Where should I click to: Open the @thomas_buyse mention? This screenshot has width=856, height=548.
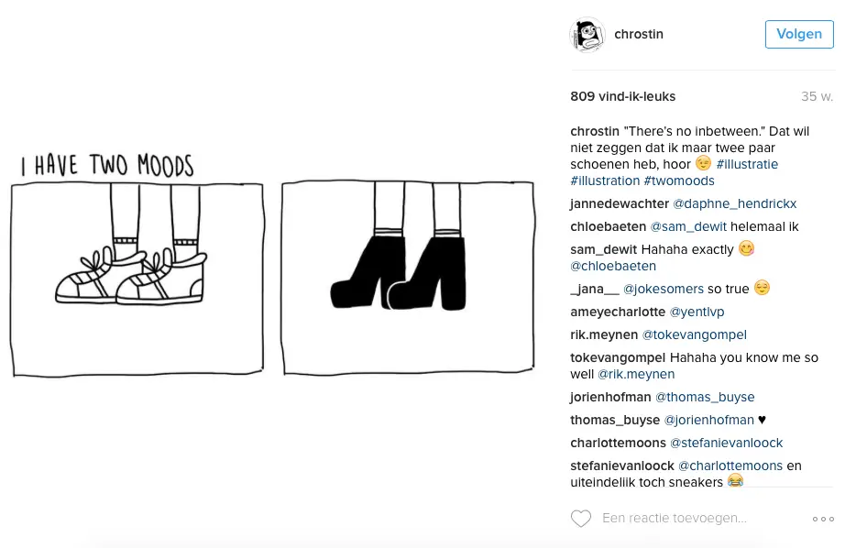(705, 397)
